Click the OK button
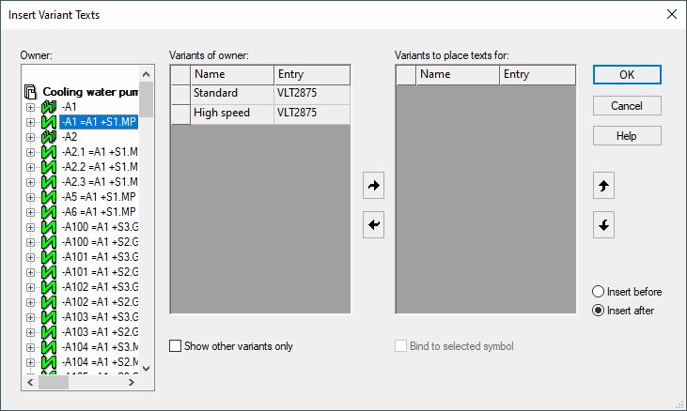687x411 pixels. [627, 74]
